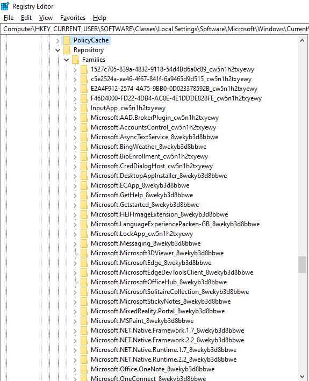This screenshot has height=381, width=309.
Task: Select Microsoft.NET.Native.Runtime.2.2_8wekyb3d8bbwe key
Action: (x=163, y=360)
